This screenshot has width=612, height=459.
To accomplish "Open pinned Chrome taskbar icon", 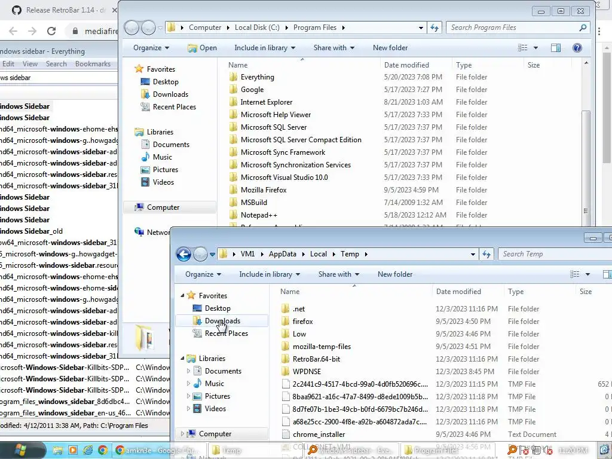I will coord(103,451).
